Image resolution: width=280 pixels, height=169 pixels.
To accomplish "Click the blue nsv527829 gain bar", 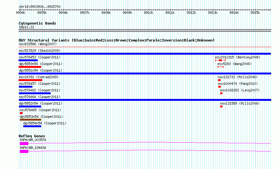I will click(x=145, y=54).
